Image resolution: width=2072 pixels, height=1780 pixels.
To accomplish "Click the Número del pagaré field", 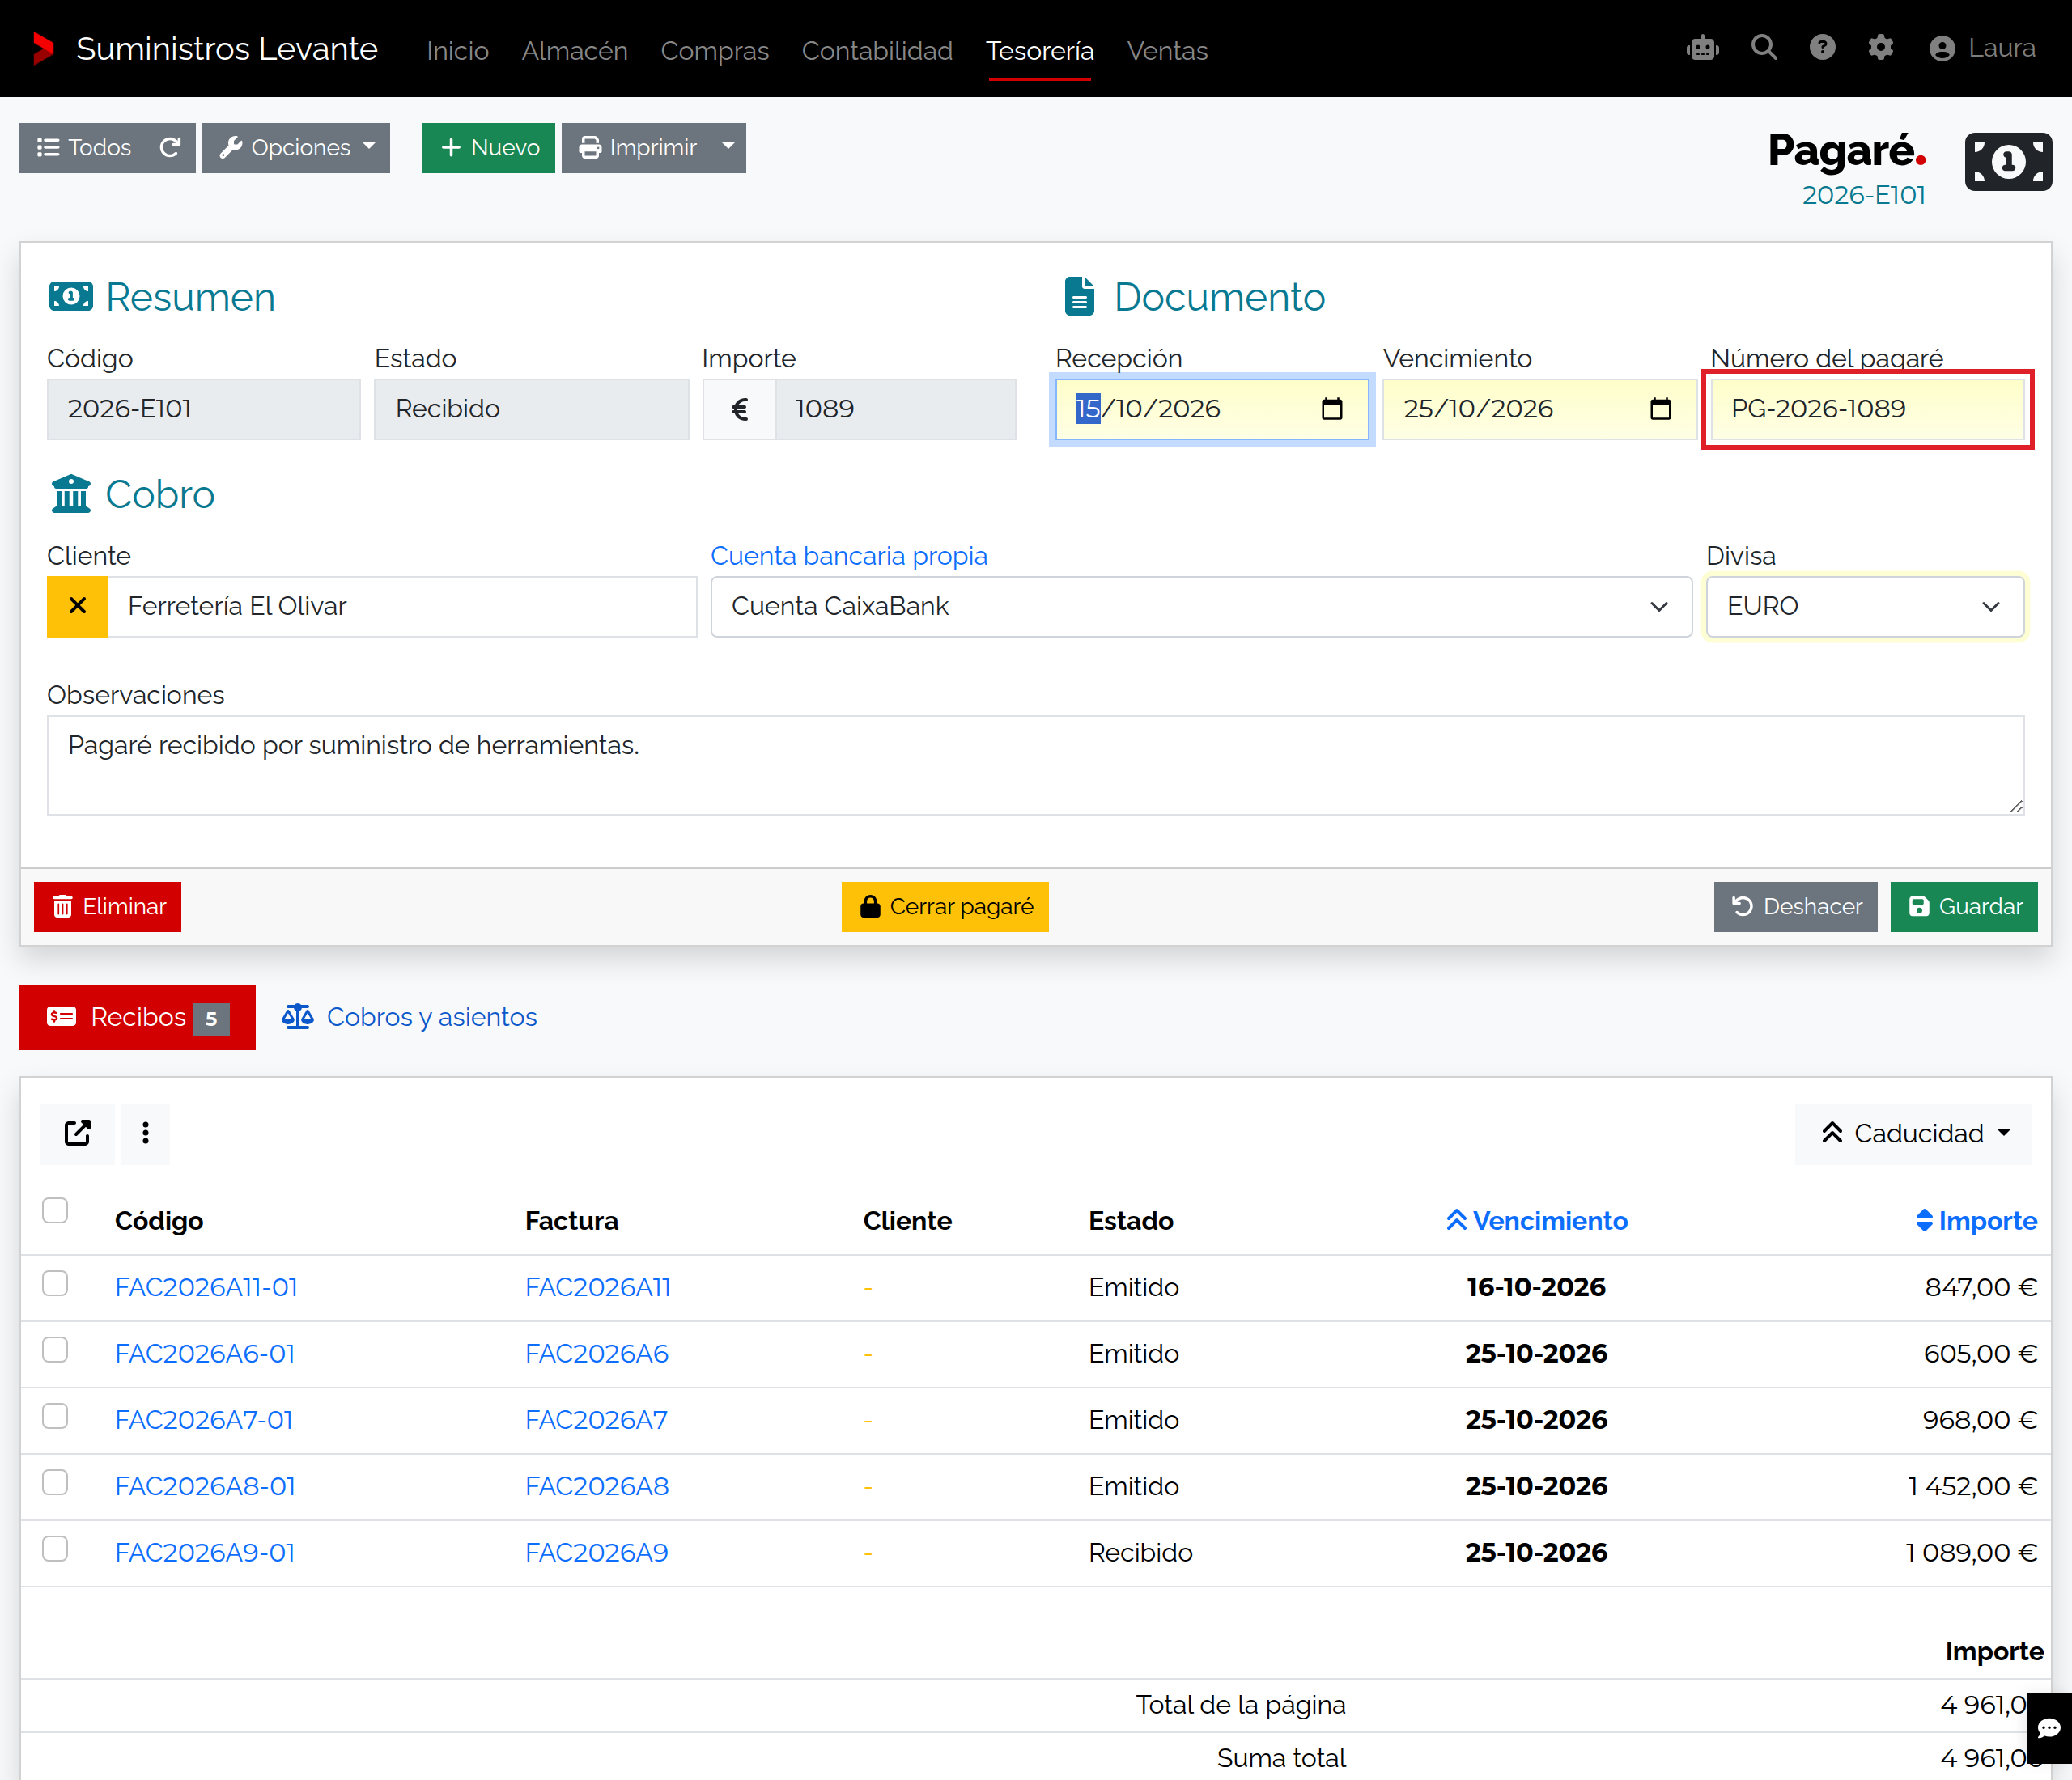I will point(1867,409).
